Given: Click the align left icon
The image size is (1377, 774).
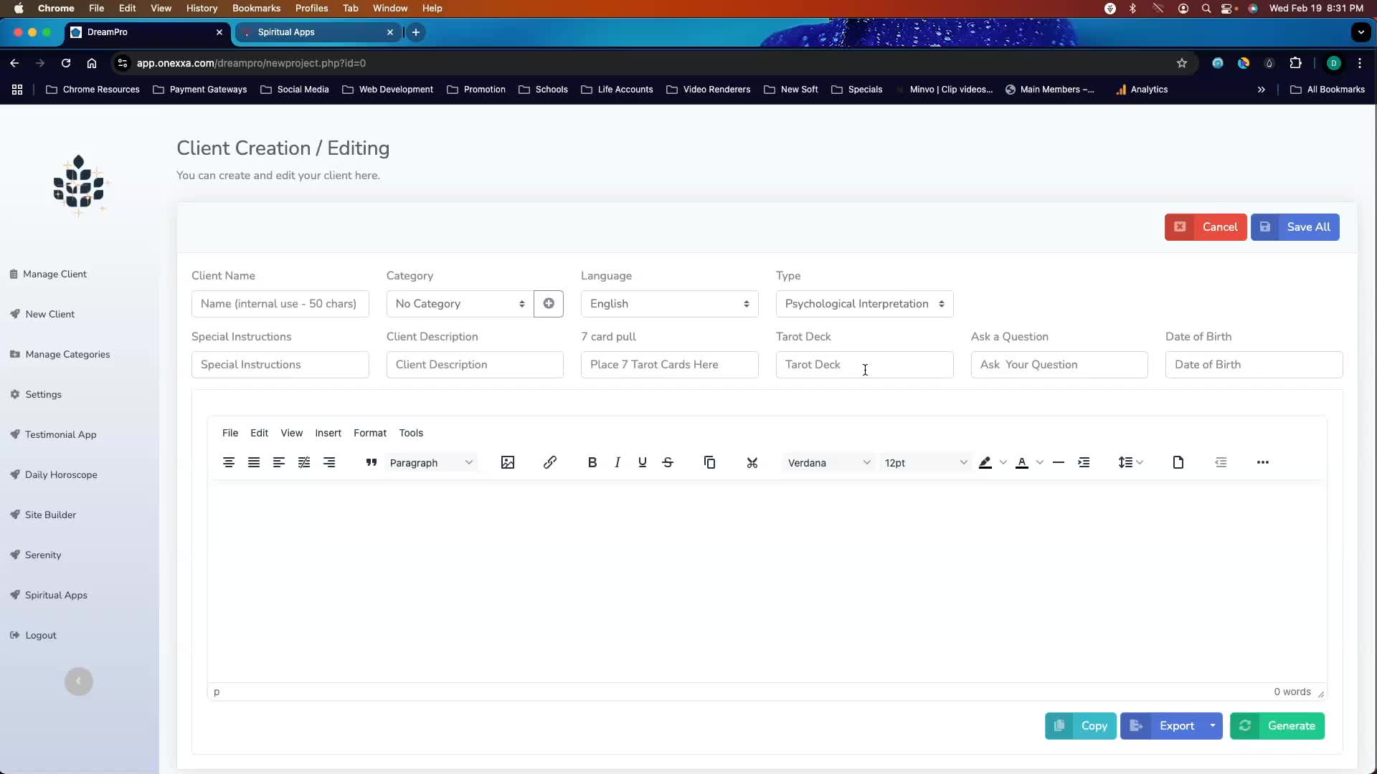Looking at the screenshot, I should pos(279,463).
